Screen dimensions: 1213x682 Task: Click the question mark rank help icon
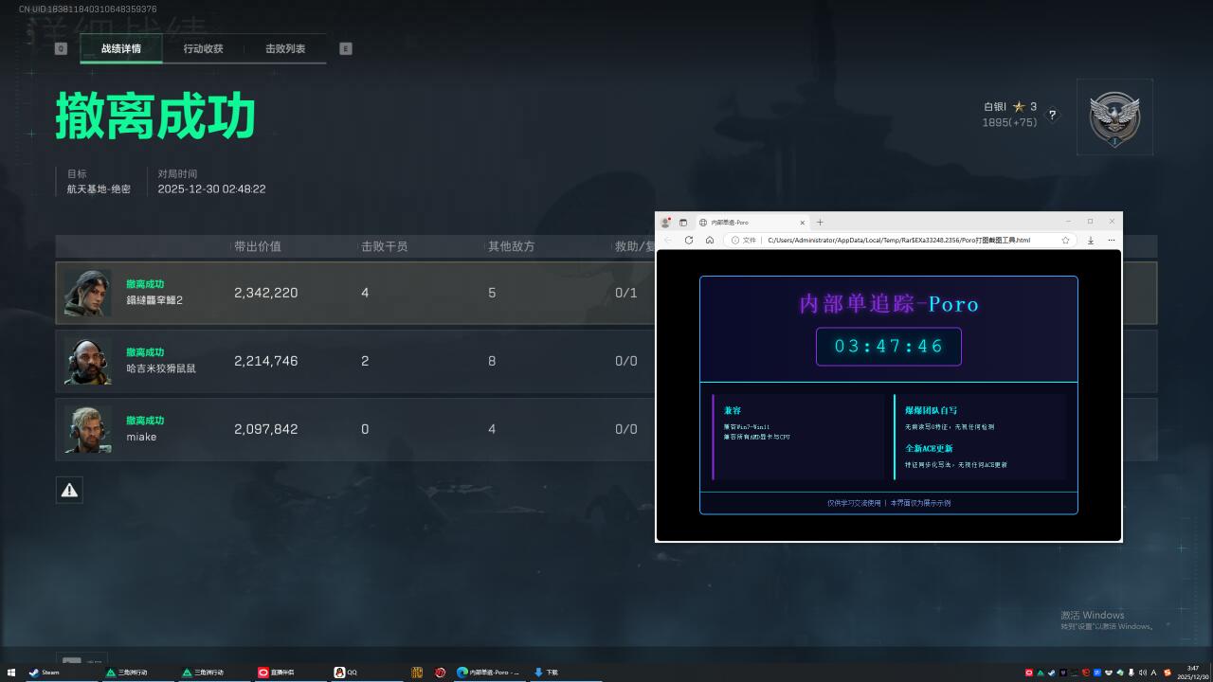pos(1052,115)
